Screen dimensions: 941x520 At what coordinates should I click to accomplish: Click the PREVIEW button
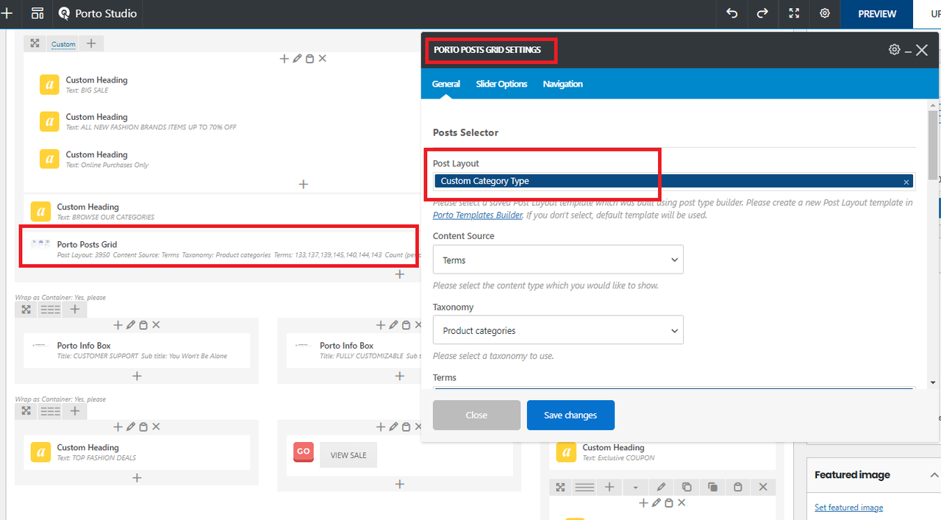[x=877, y=13]
